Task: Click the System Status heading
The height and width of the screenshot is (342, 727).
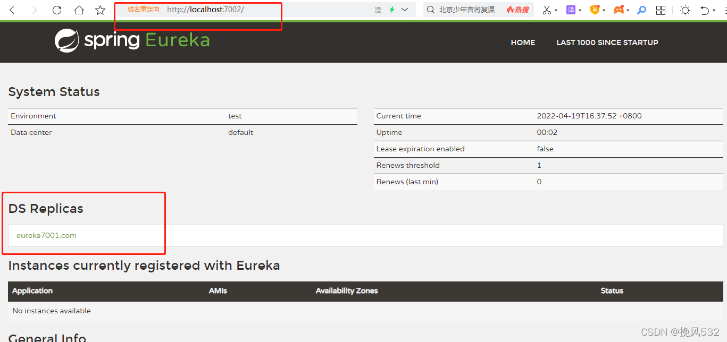Action: pos(54,92)
